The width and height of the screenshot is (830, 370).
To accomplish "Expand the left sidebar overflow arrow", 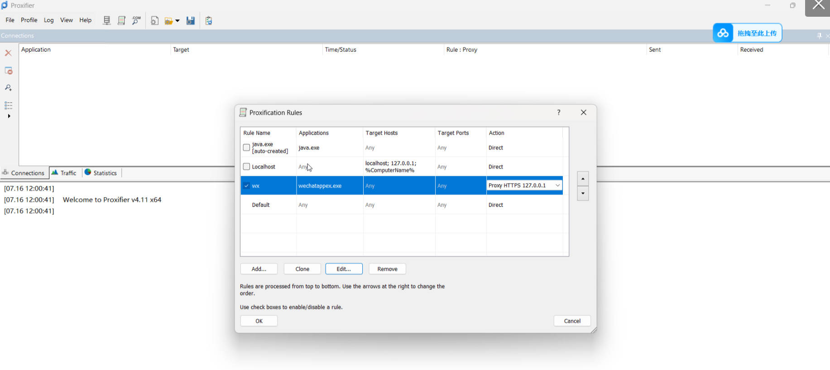I will (9, 116).
